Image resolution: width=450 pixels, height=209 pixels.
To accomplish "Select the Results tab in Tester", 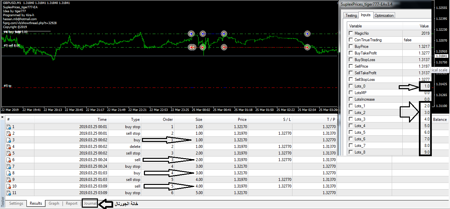I will [36, 203].
